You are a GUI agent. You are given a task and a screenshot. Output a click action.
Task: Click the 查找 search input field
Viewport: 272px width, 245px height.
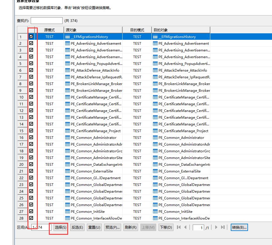(47, 20)
